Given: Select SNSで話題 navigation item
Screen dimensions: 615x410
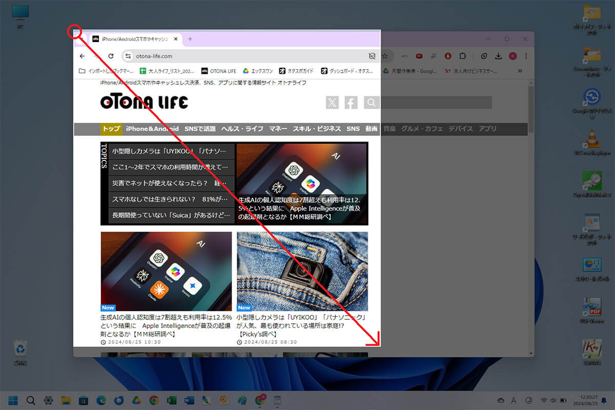Looking at the screenshot, I should click(200, 129).
